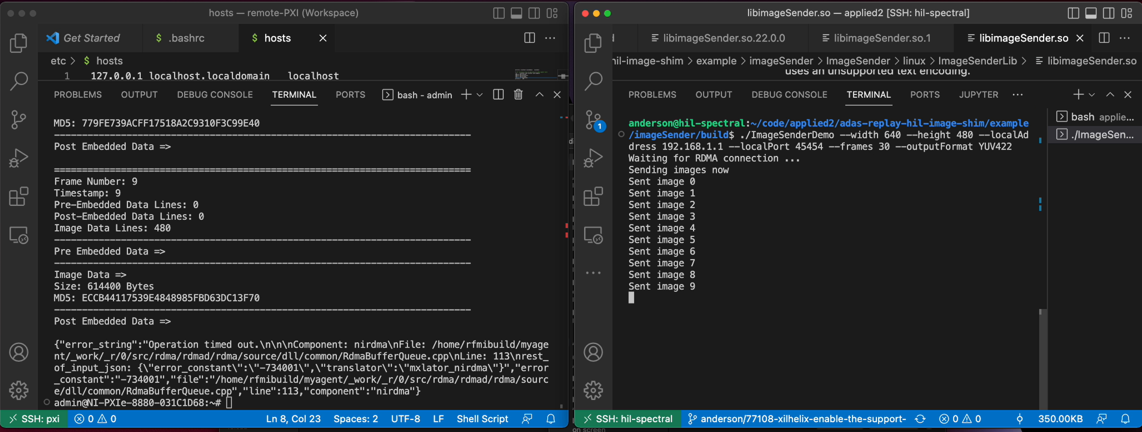
Task: Maximize the terminal panel with chevron
Action: coord(539,95)
